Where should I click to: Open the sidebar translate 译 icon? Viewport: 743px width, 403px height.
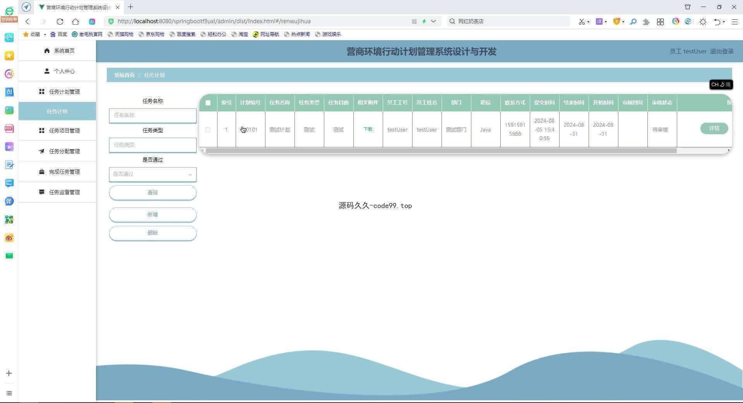[x=9, y=201]
